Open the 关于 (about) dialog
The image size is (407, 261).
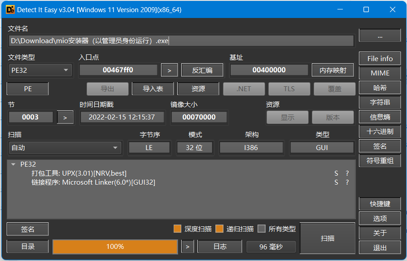tap(380, 233)
